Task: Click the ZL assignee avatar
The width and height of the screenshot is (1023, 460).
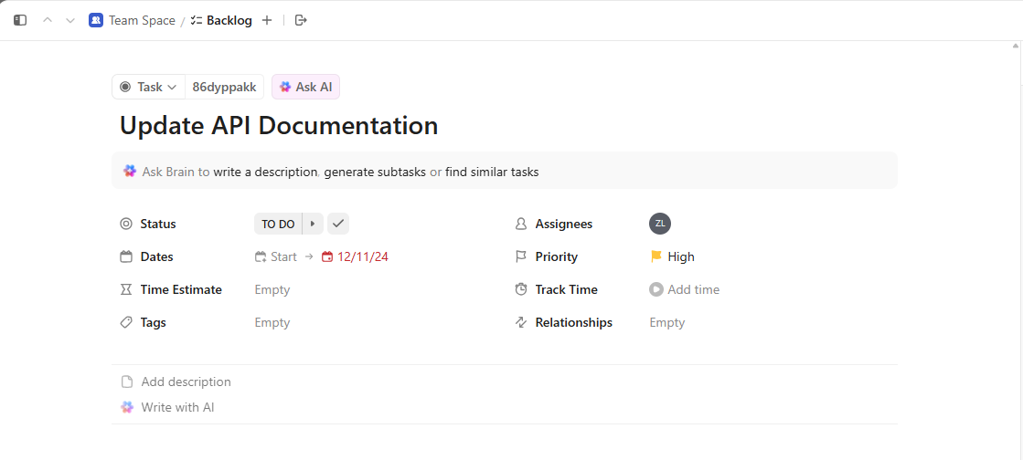Action: 660,224
